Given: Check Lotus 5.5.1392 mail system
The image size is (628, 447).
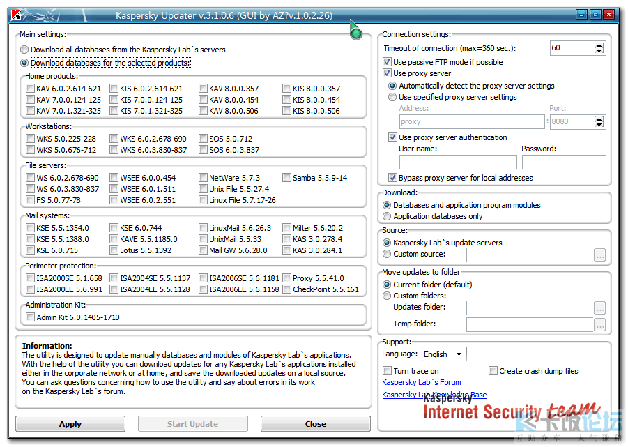Looking at the screenshot, I should (x=114, y=250).
